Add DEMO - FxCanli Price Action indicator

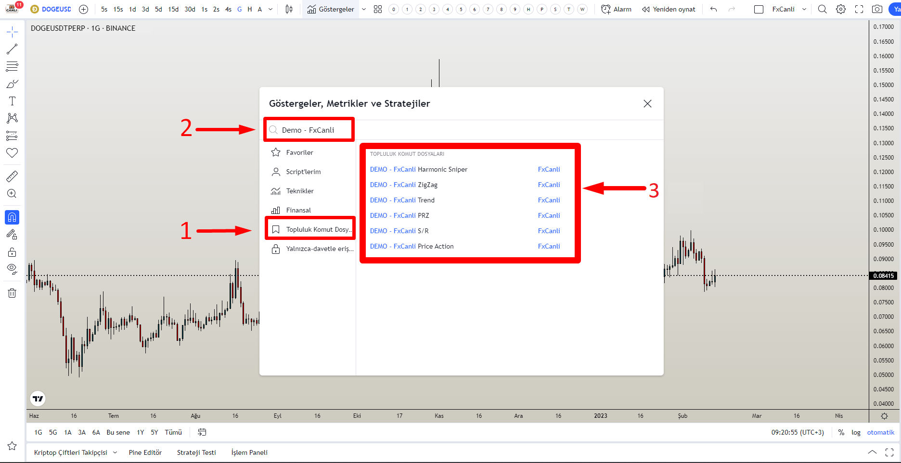(412, 246)
